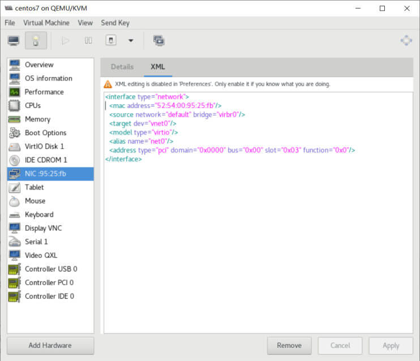
Task: Select Serial 1 entry
Action: click(50, 242)
